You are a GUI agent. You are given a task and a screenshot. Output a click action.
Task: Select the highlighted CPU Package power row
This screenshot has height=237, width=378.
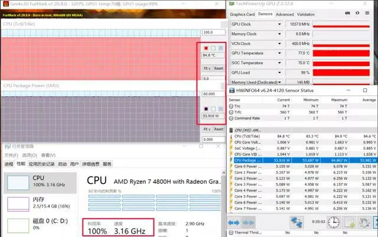(x=305, y=160)
